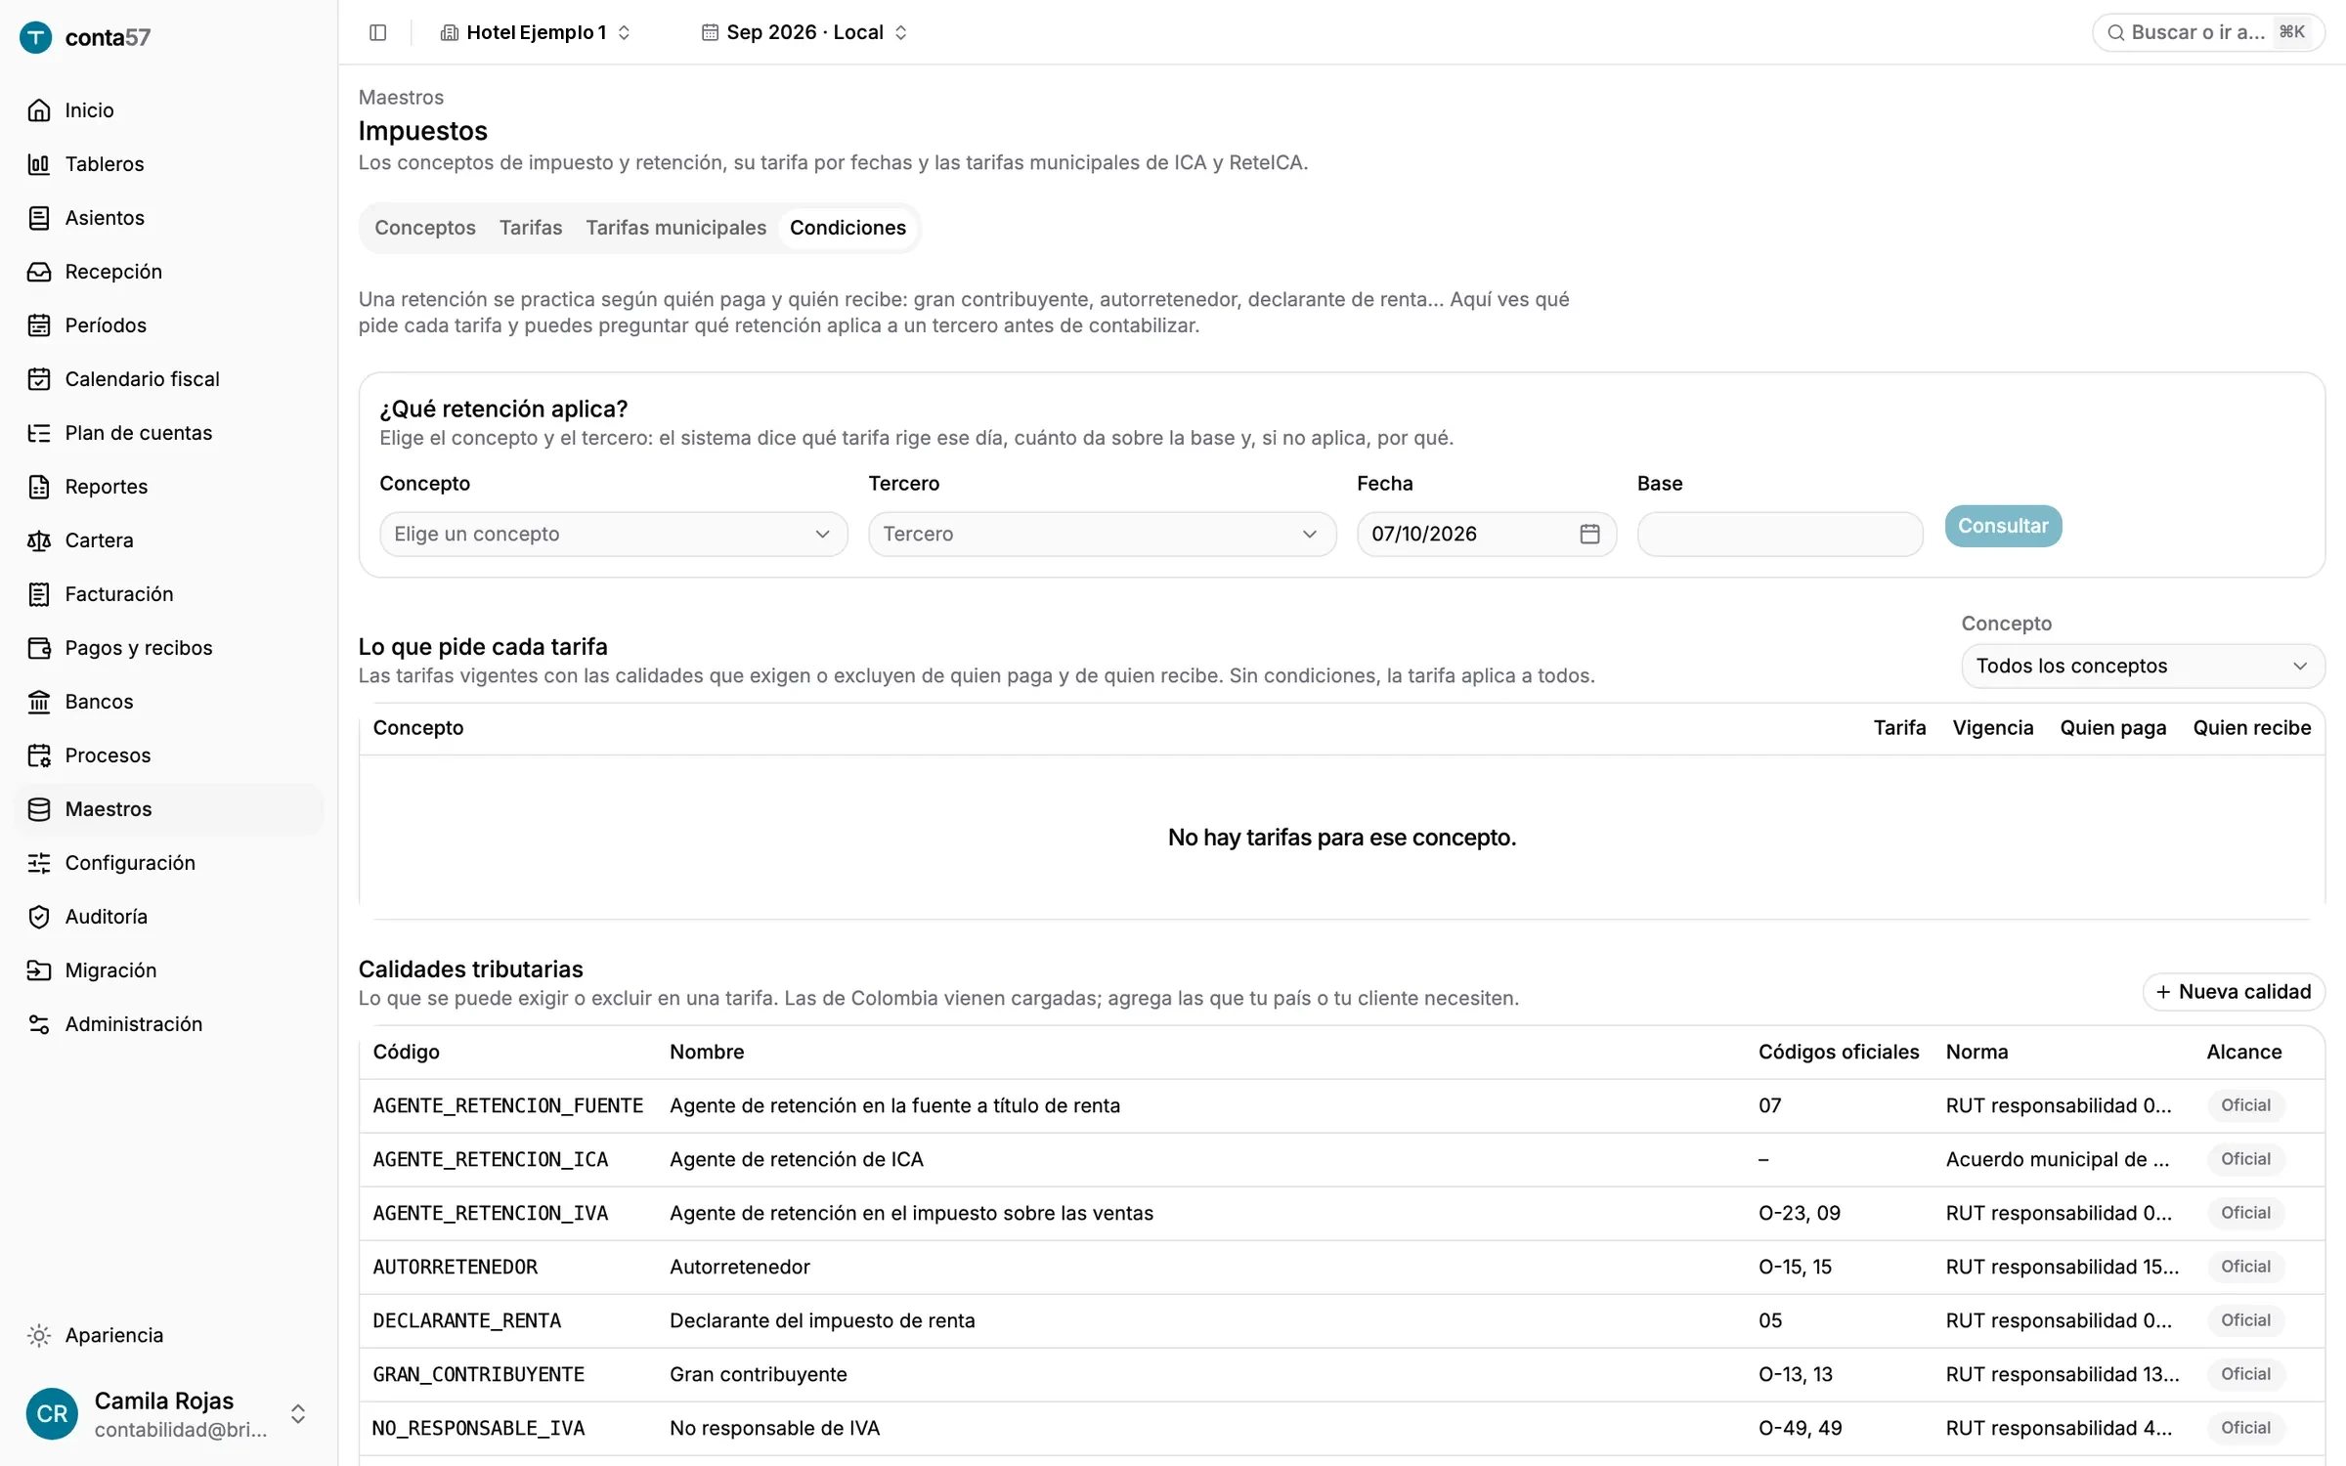Expand the Camila Rojas user menu
Viewport: 2346px width, 1466px height.
[168, 1413]
